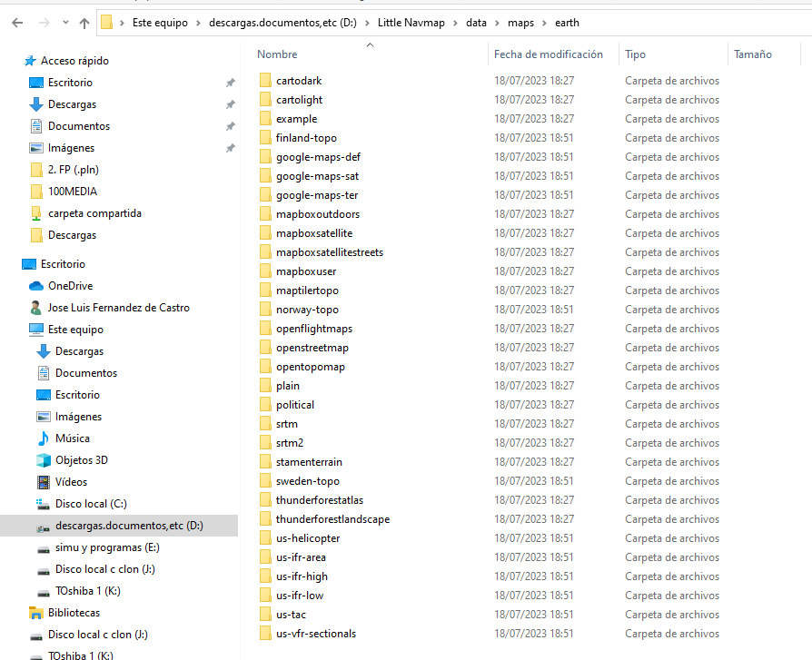
Task: Click the us-tac folder icon
Action: [x=265, y=615]
